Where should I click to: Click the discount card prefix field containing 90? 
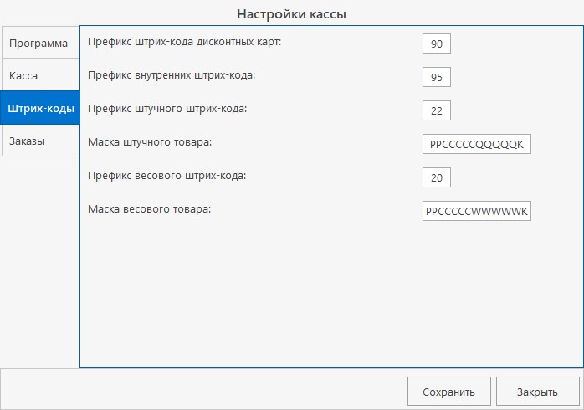(x=437, y=44)
